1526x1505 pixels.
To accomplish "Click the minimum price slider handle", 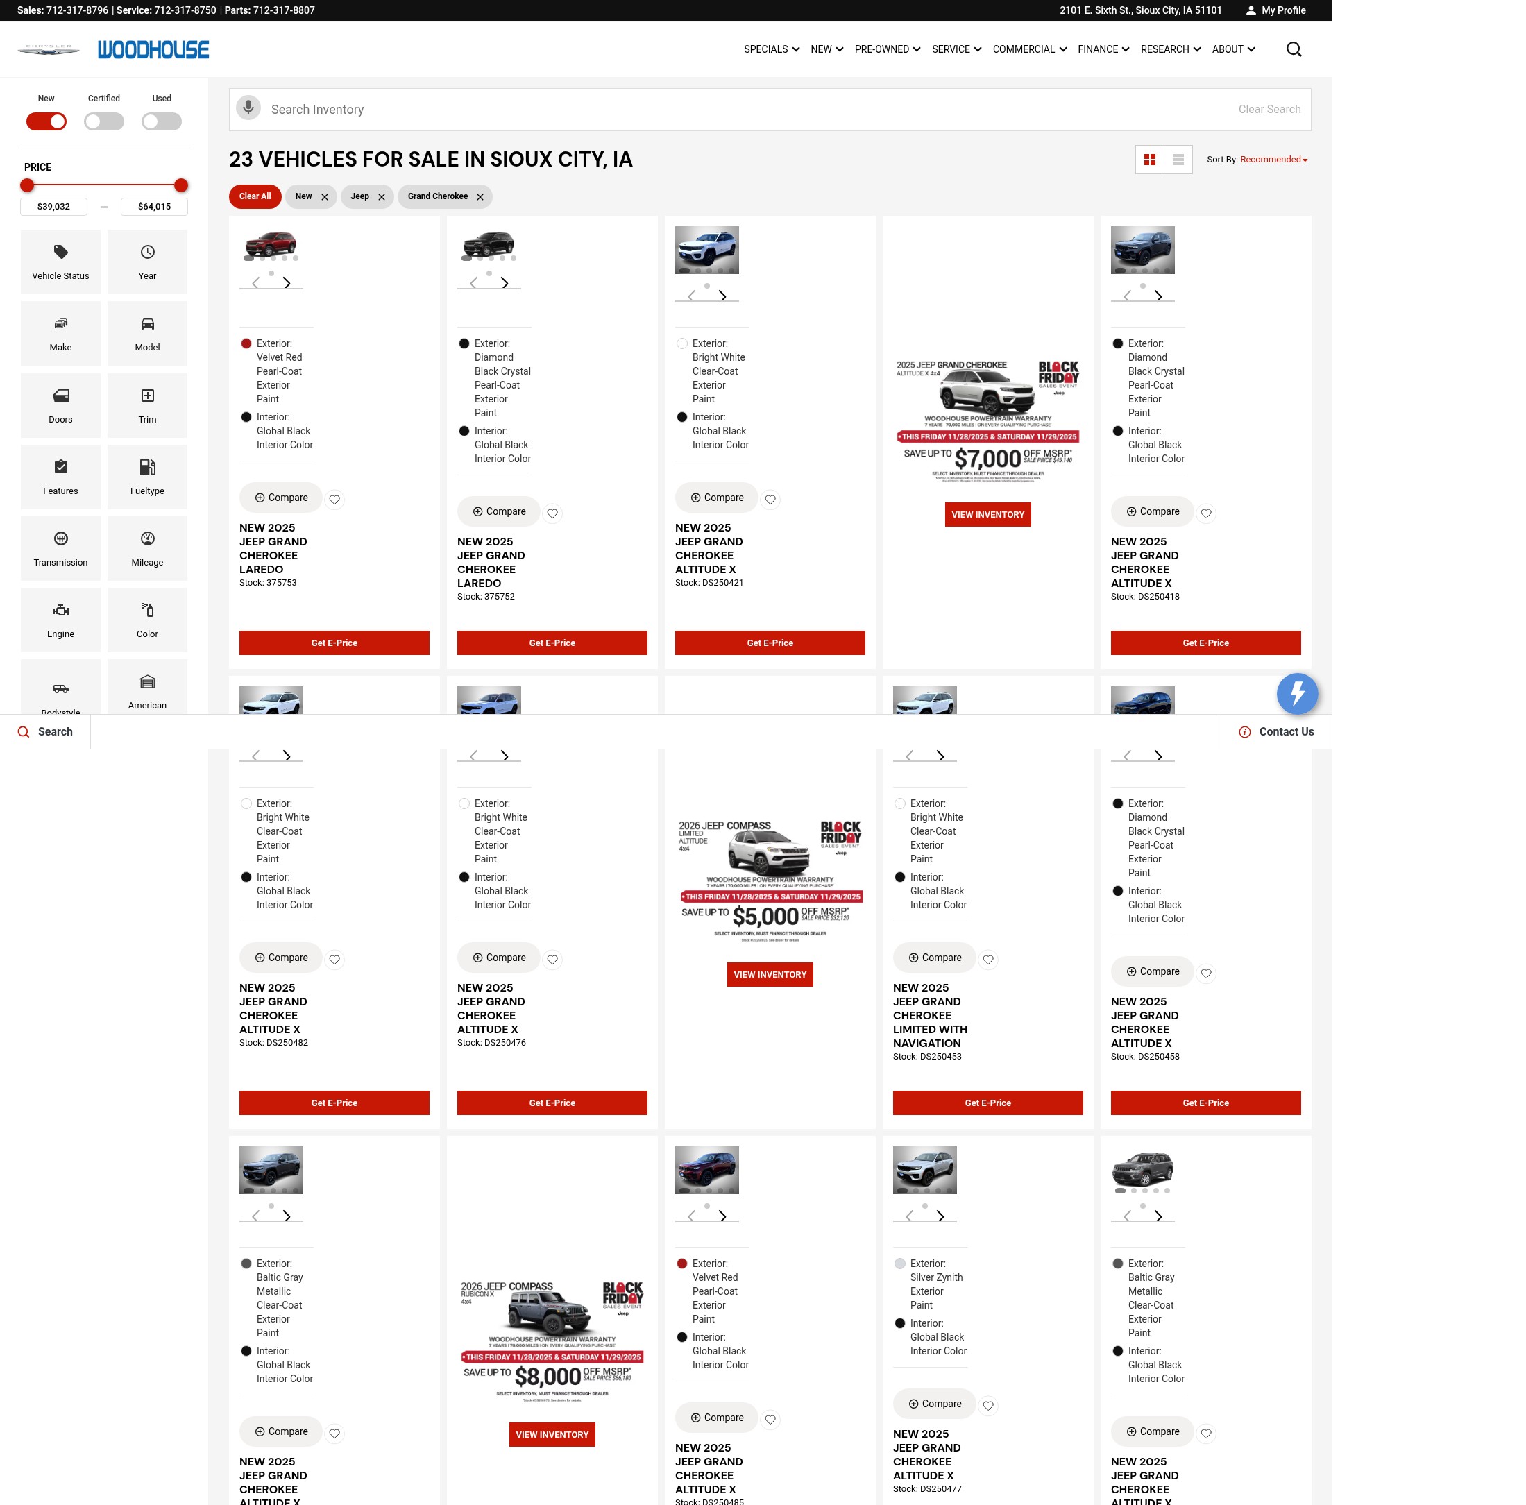I will click(x=28, y=185).
